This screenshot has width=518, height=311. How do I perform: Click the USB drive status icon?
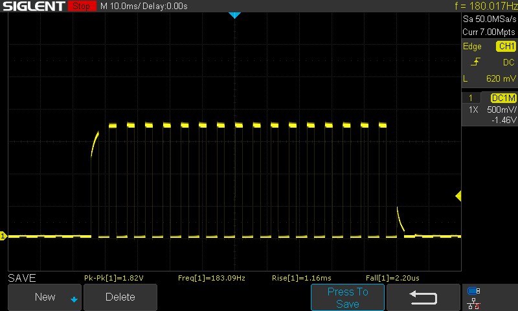[x=473, y=291]
